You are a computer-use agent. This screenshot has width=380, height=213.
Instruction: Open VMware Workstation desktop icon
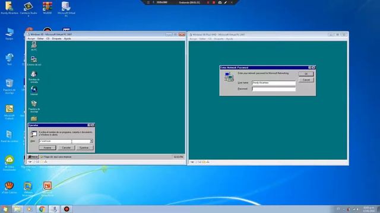point(28,189)
